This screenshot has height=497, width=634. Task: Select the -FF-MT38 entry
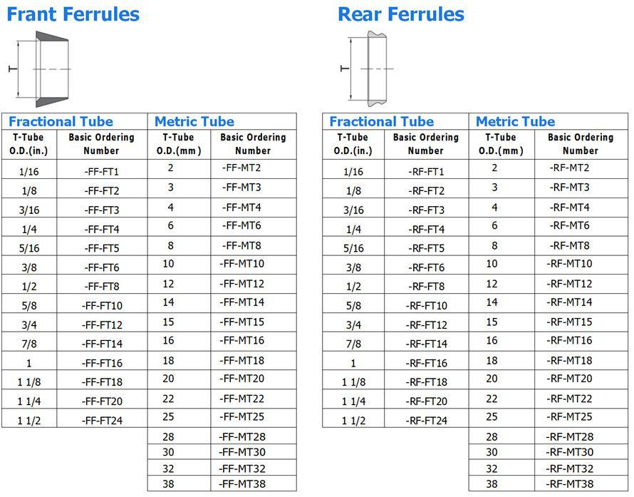[242, 484]
